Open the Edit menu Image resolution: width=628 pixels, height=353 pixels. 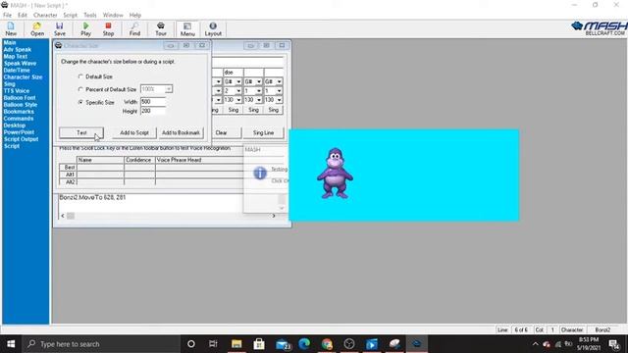tap(22, 15)
